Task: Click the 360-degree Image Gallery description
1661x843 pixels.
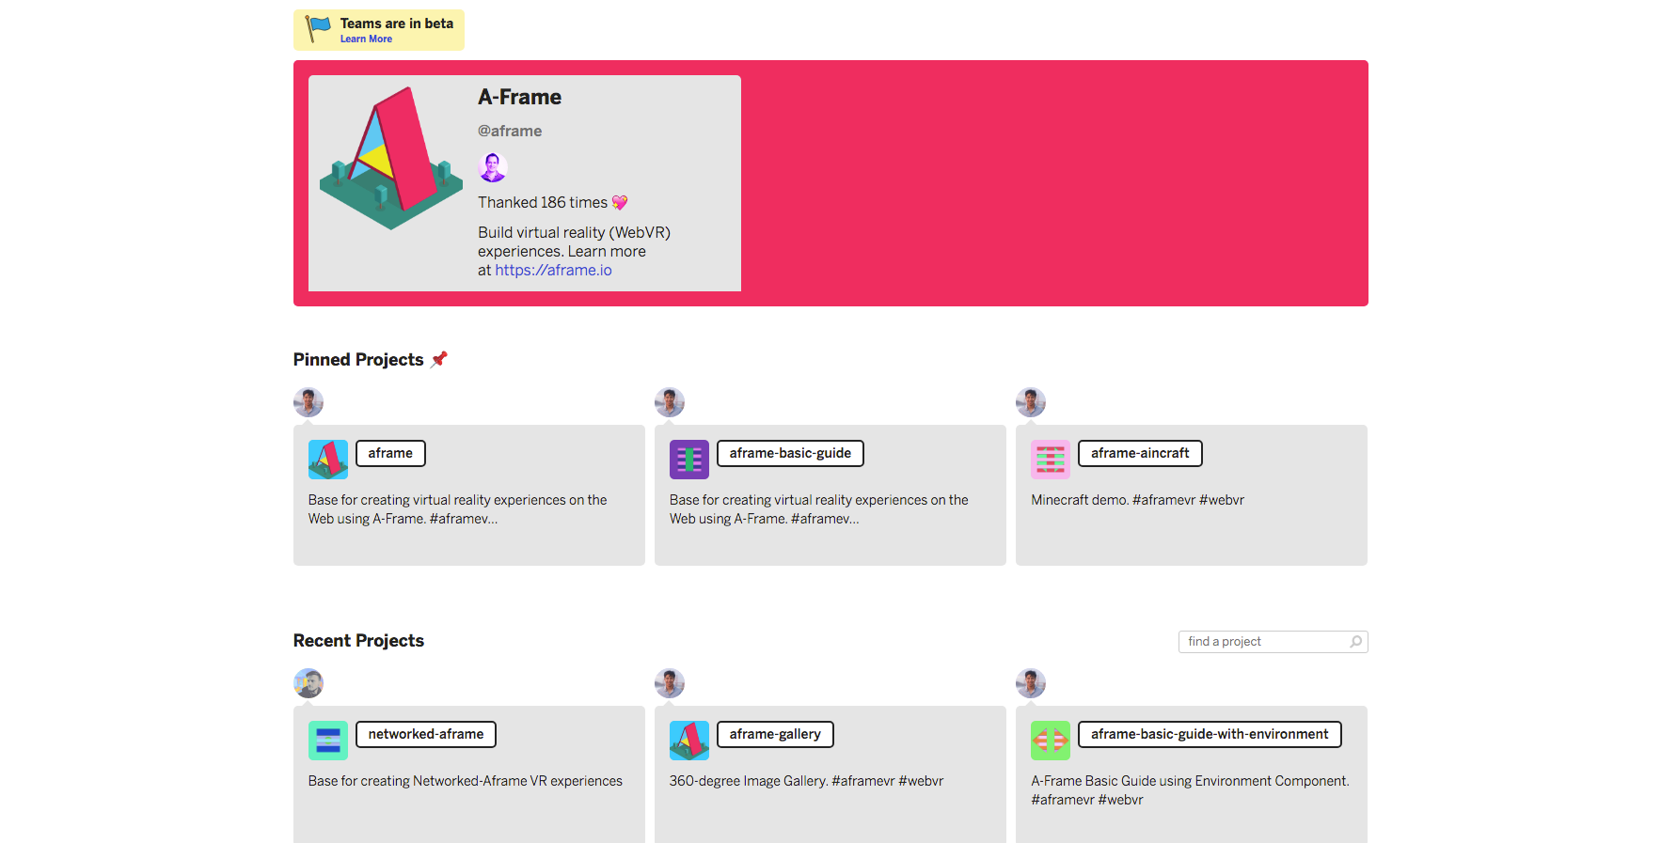Action: [x=806, y=781]
